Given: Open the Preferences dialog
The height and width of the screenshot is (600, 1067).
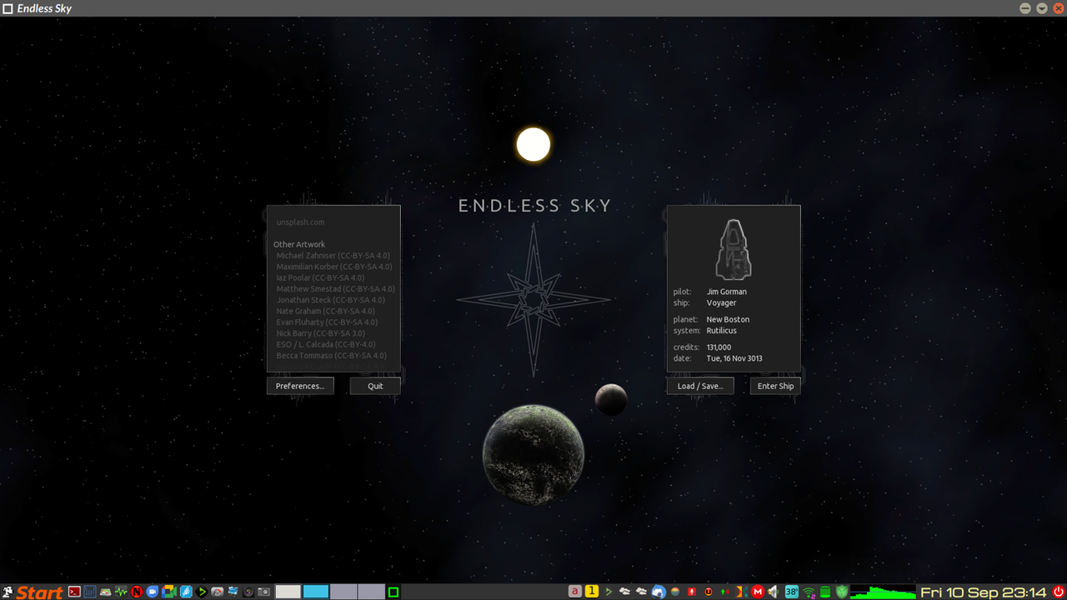Looking at the screenshot, I should (300, 386).
